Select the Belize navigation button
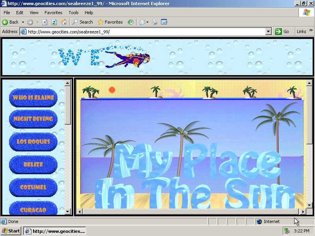This screenshot has height=236, width=315. point(33,164)
